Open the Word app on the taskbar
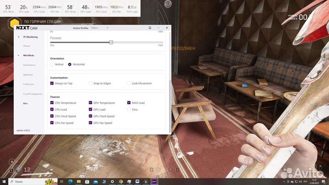The height and width of the screenshot is (185, 329). click(138, 181)
